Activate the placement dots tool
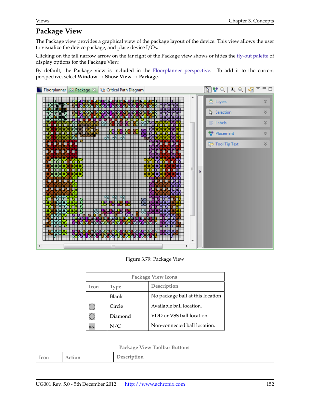 [214, 89]
